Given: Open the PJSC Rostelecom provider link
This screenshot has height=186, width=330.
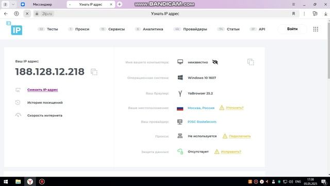Looking at the screenshot, I should click(202, 122).
